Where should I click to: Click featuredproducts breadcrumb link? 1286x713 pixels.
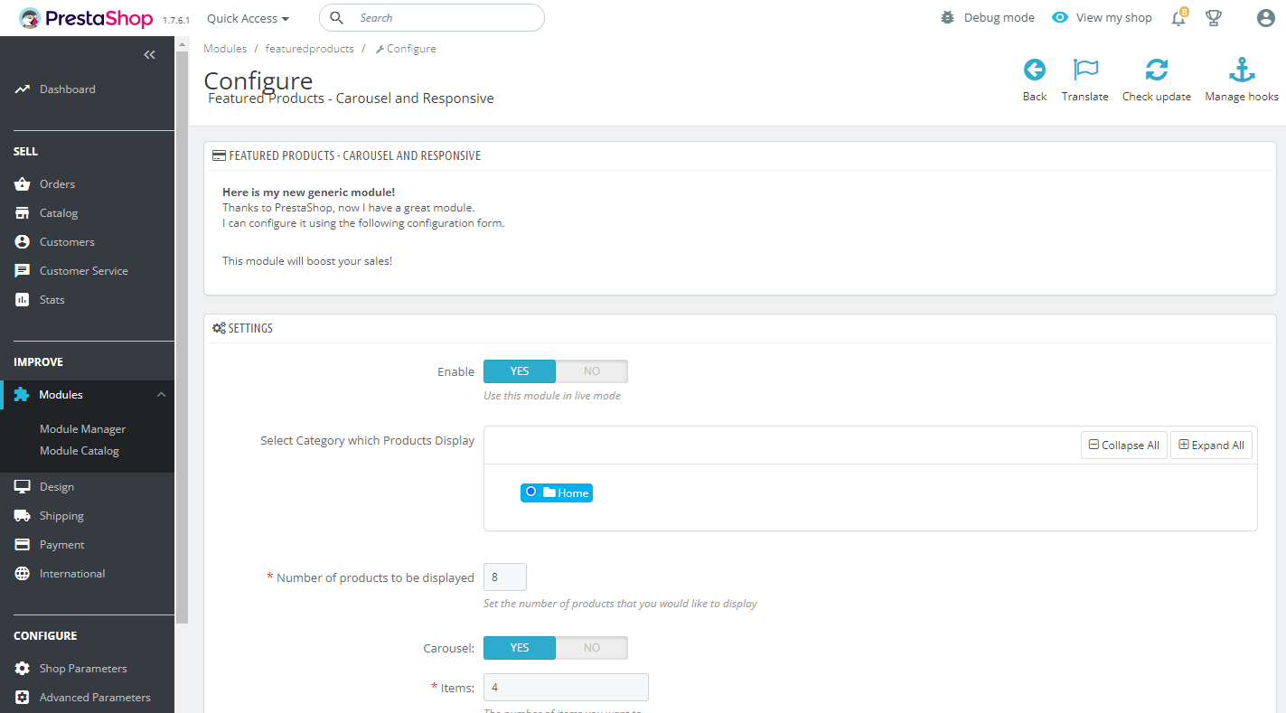(x=310, y=49)
